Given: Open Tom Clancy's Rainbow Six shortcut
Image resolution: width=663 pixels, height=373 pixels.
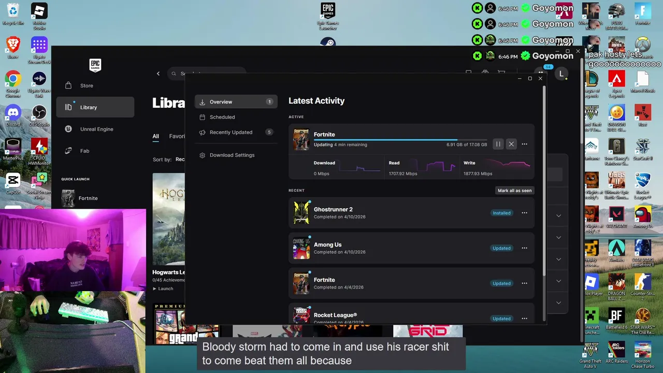Looking at the screenshot, I should coord(616,152).
